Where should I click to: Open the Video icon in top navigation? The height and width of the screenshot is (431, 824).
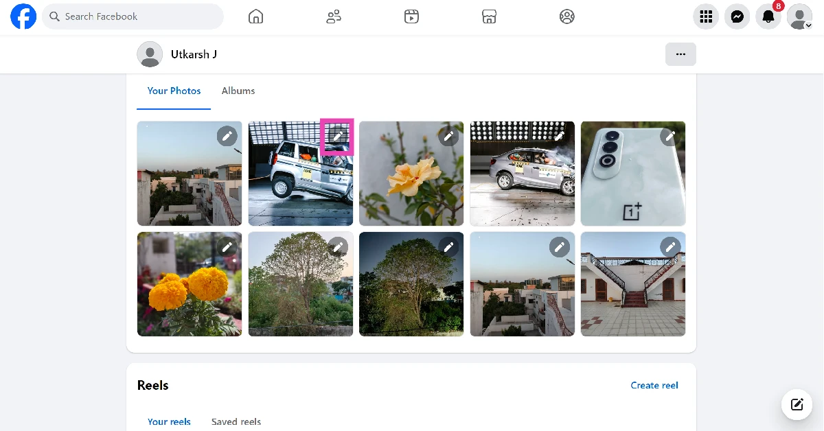(x=411, y=16)
